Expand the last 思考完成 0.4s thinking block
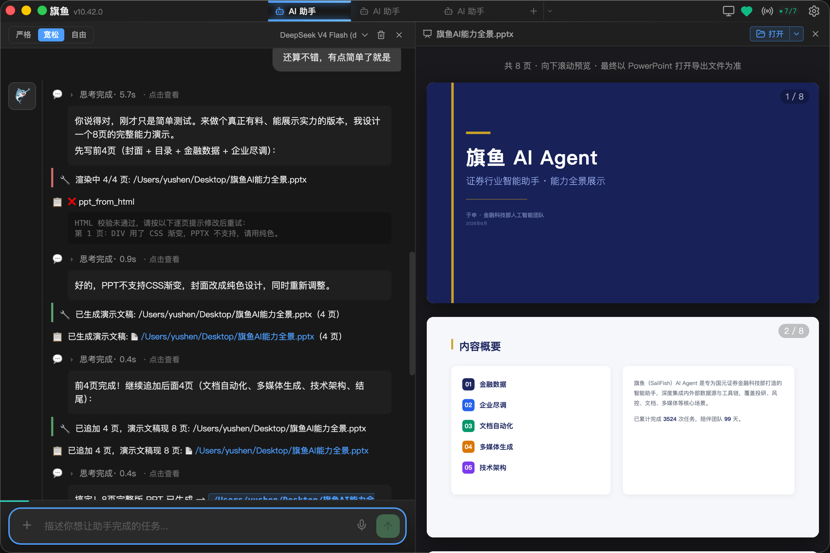 tap(108, 473)
